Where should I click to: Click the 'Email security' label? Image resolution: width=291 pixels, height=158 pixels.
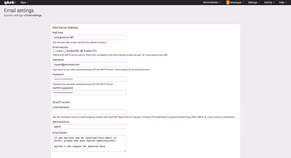(x=60, y=47)
